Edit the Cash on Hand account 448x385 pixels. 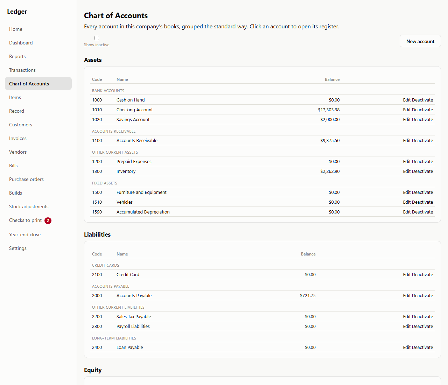click(407, 100)
